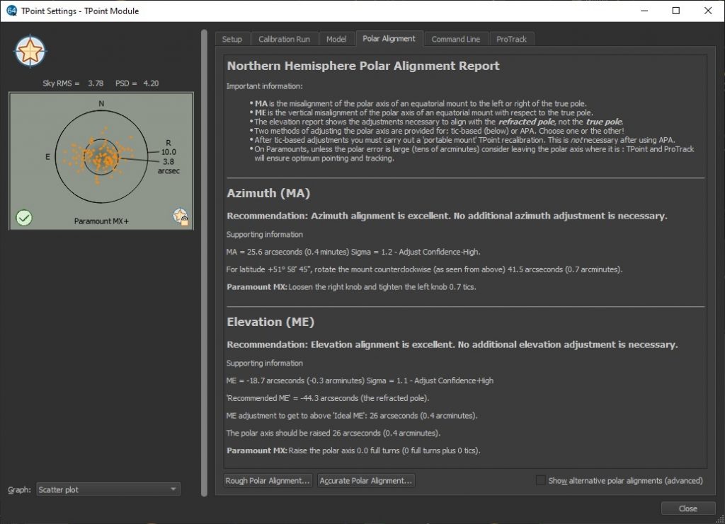725x524 pixels.
Task: Click the green checkmark icon on scatter plot
Action: point(24,217)
